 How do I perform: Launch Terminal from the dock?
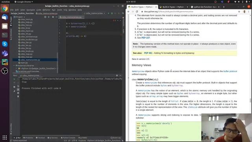click(5, 35)
